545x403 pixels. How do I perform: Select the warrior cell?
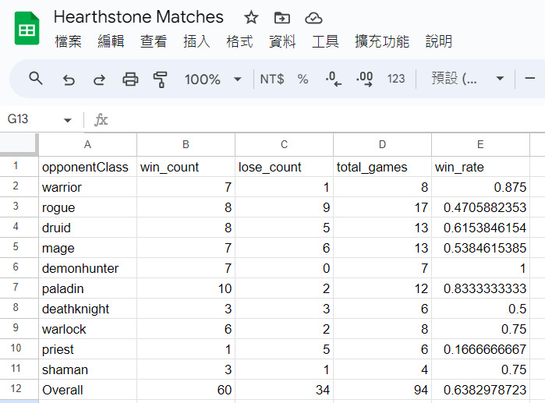[87, 187]
